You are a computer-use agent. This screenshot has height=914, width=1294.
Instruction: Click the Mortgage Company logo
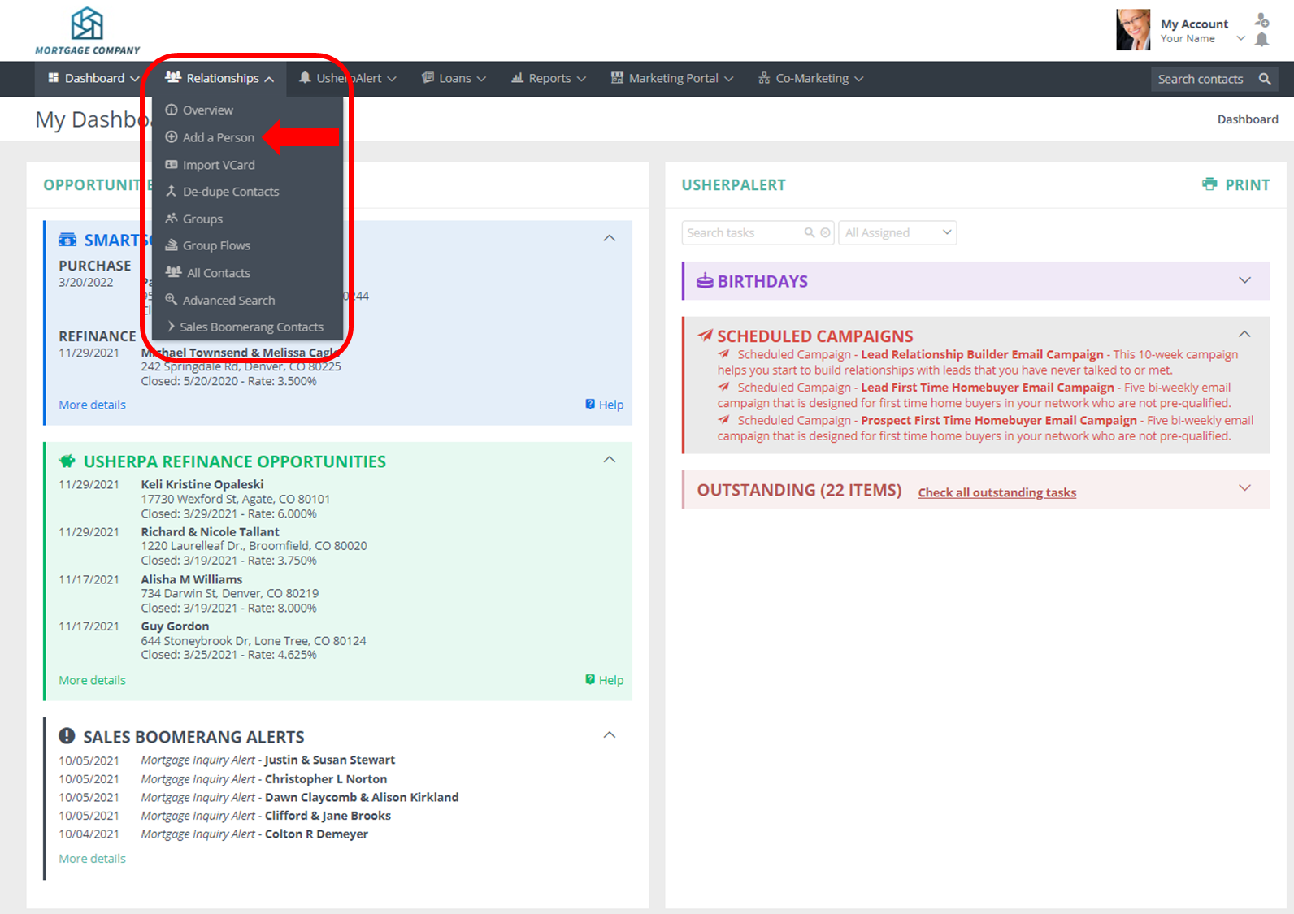(87, 32)
